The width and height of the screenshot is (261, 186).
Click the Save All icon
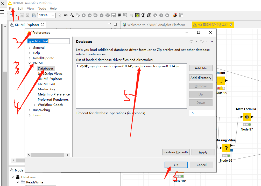34,16
